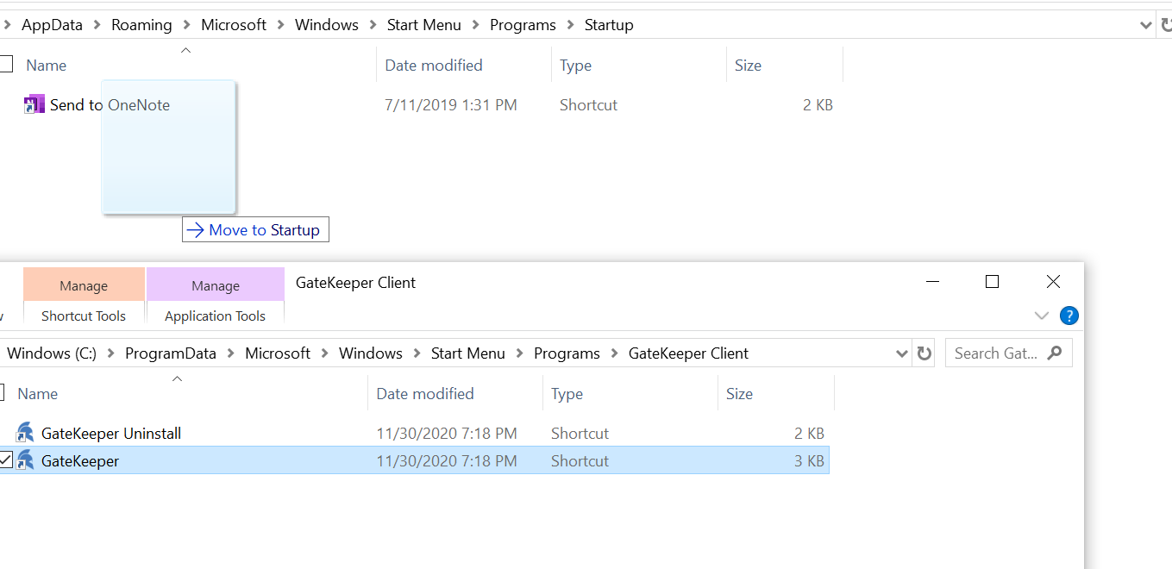Screen dimensions: 1172x569
Task: Click the selected GateKeeper shortcut icon
Action: (25, 461)
